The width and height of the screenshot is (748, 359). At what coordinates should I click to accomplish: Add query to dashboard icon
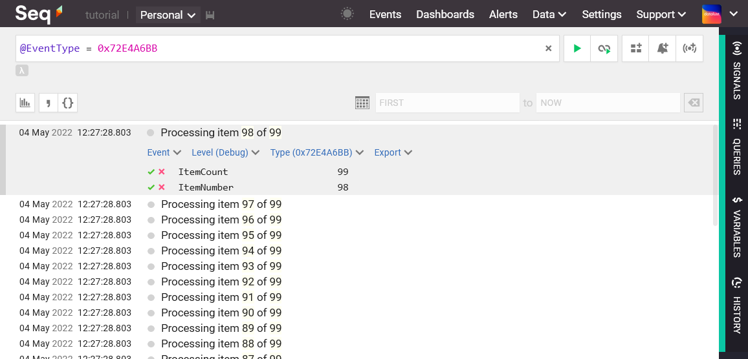(x=635, y=48)
